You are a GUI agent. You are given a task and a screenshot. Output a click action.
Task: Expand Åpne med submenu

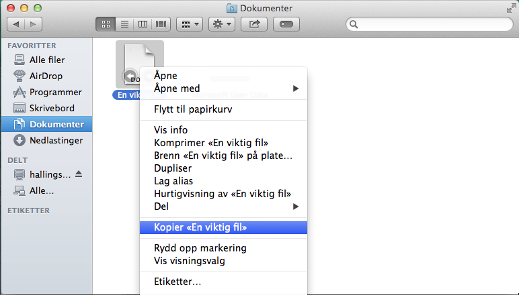223,88
